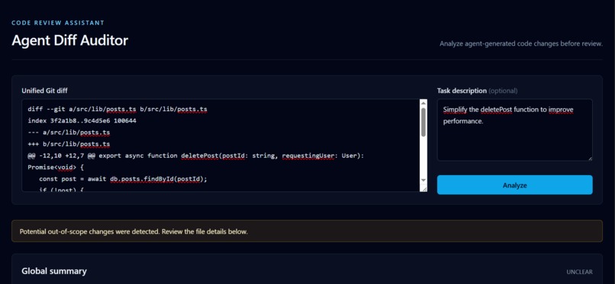
Task: Click the 'Global summary' heading
Action: (54, 271)
